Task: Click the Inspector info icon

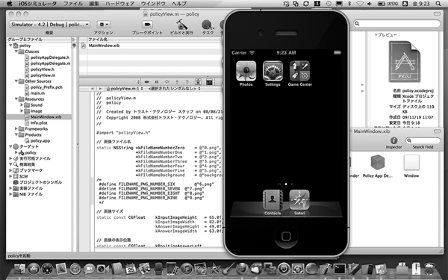Action: (x=393, y=140)
